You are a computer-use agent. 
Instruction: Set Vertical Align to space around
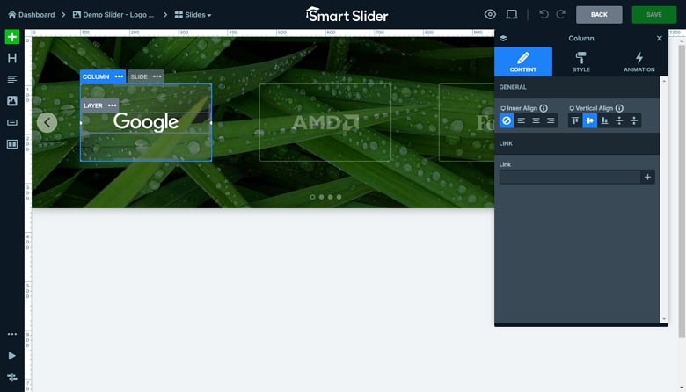(634, 120)
